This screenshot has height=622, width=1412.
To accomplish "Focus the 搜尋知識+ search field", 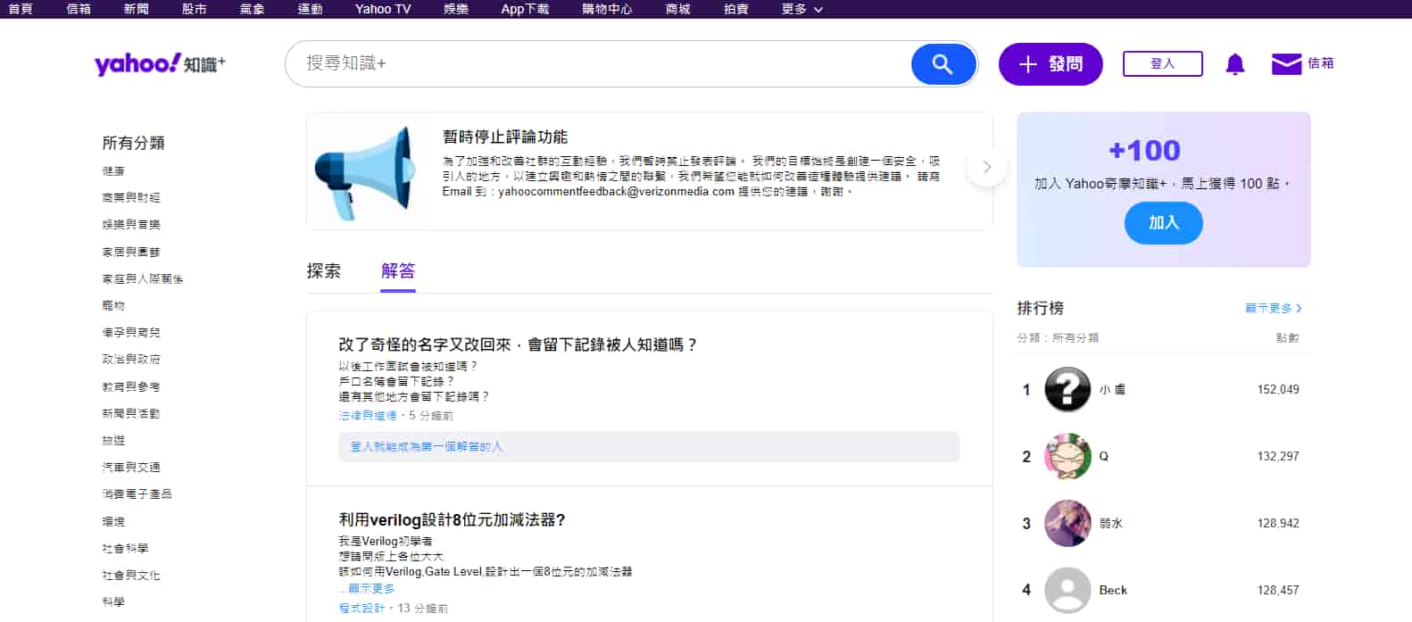I will tap(598, 64).
